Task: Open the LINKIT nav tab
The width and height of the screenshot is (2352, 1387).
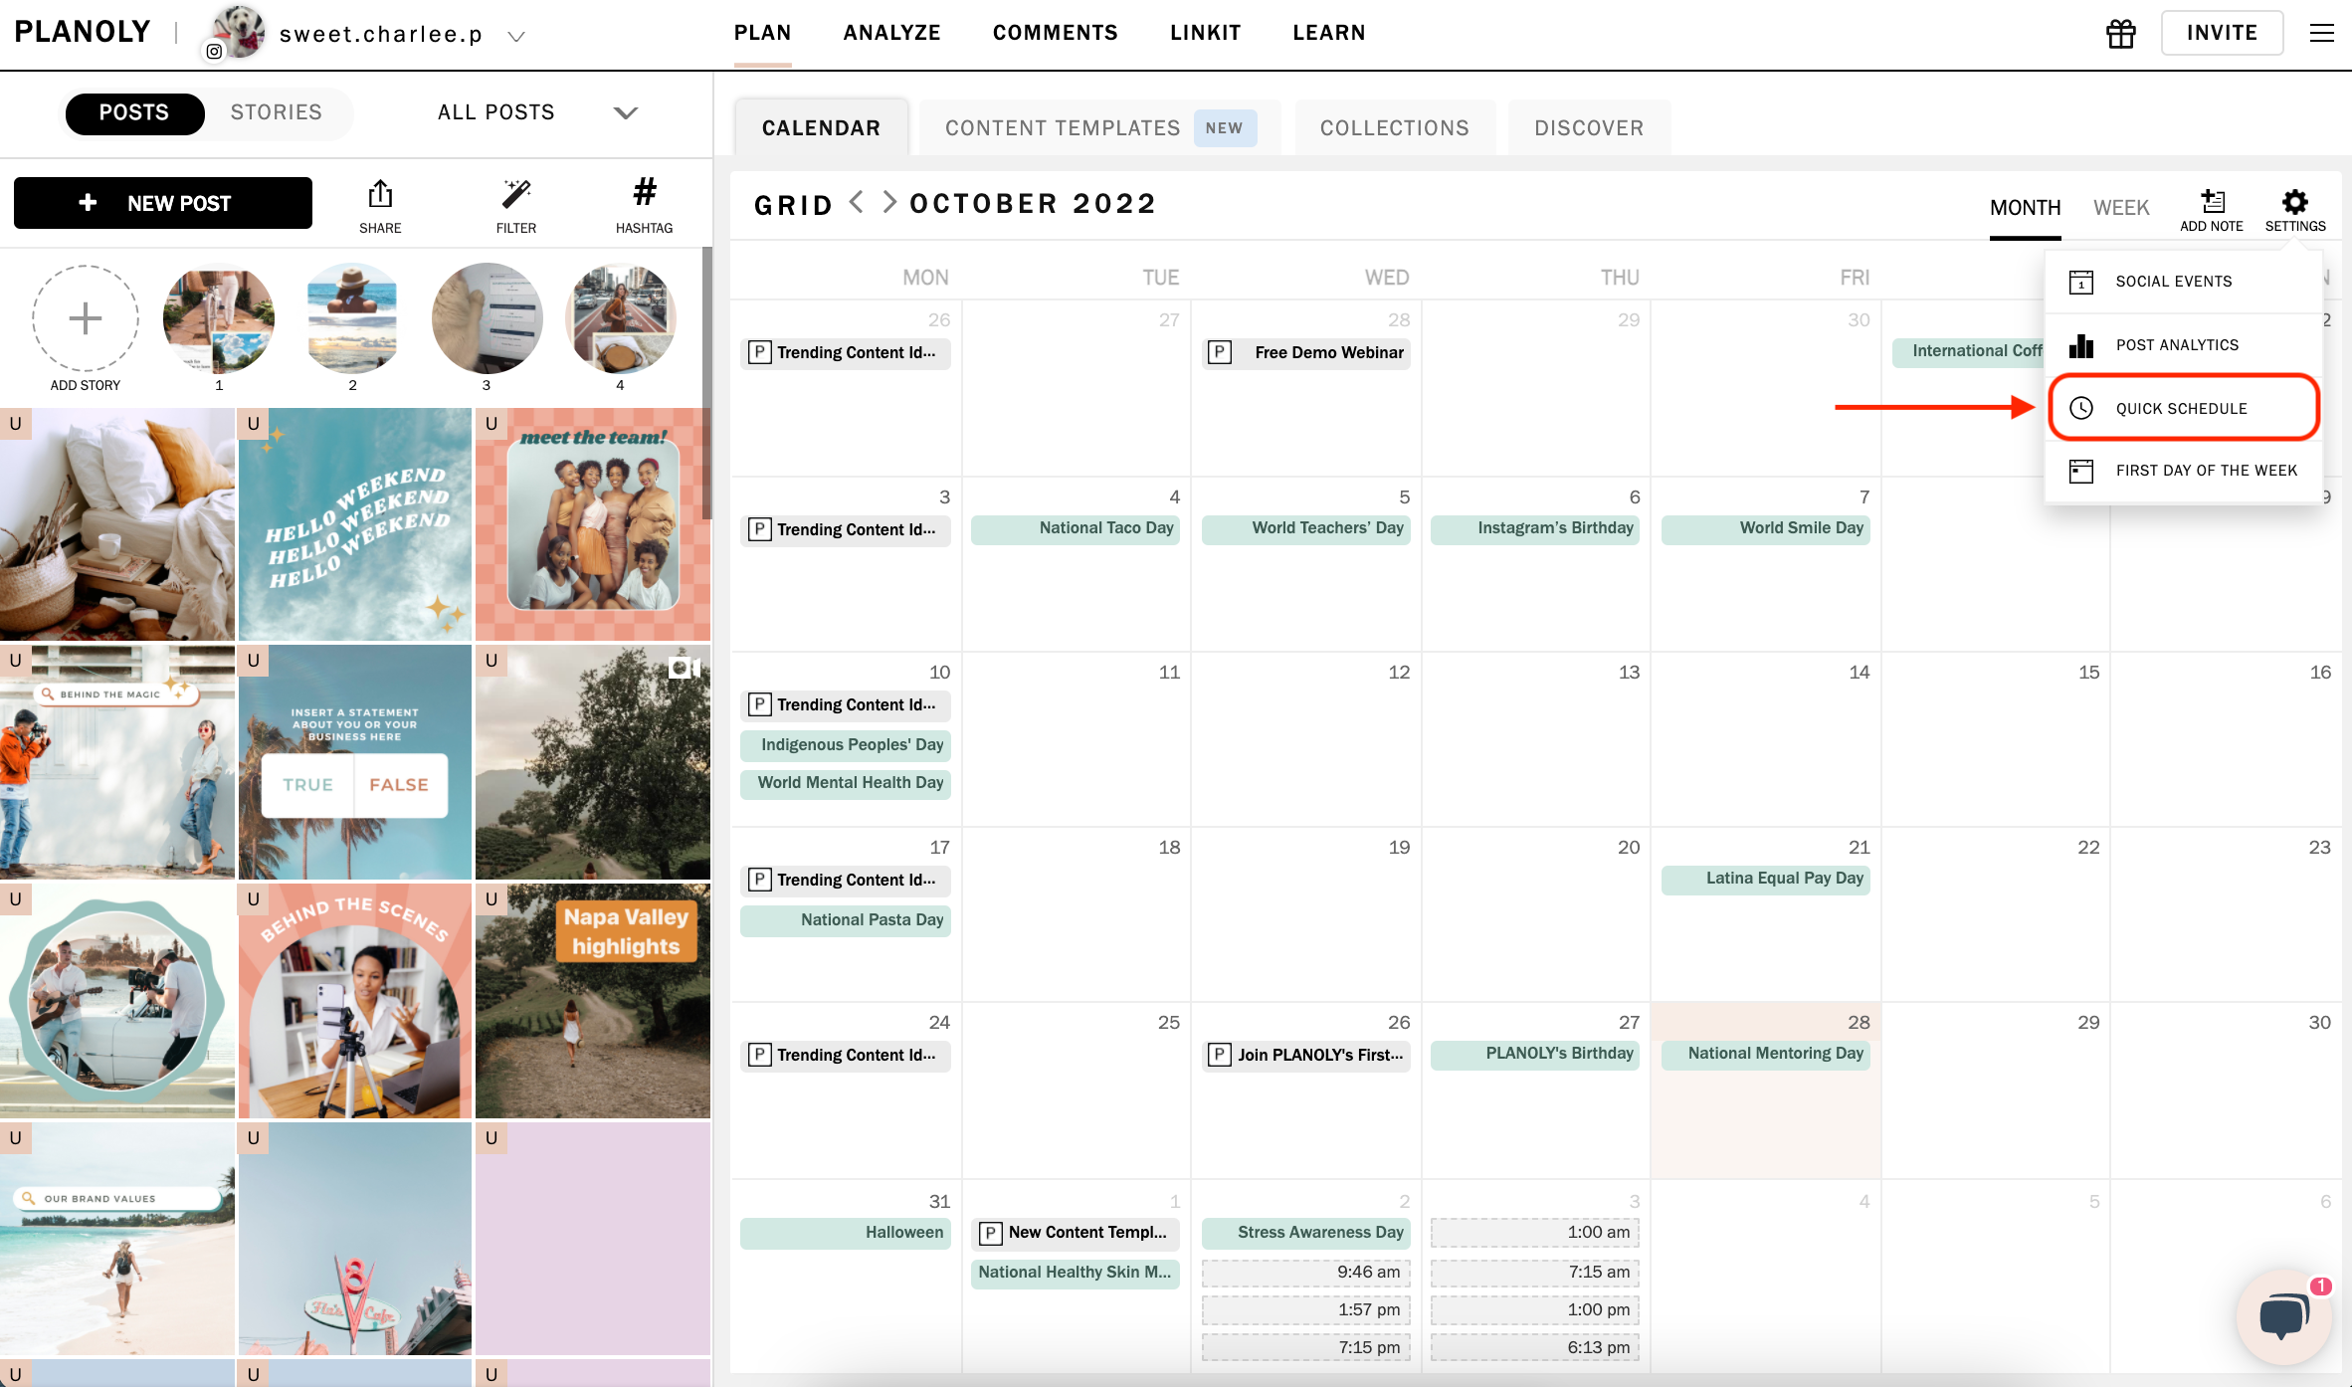Action: tap(1206, 33)
